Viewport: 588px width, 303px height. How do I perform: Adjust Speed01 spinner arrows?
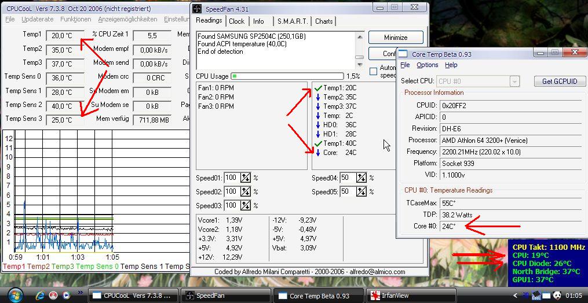[245, 178]
